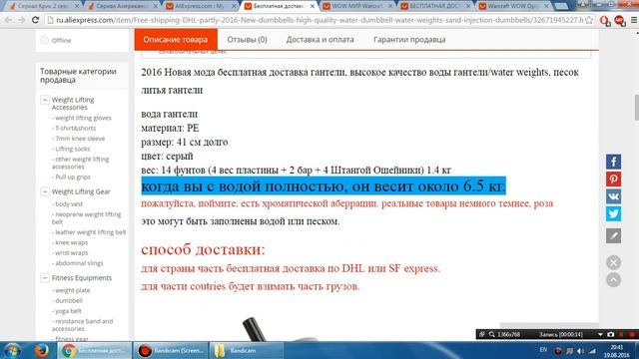Click the camera snapshot icon in recording bar
This screenshot has width=639, height=359.
(610, 334)
